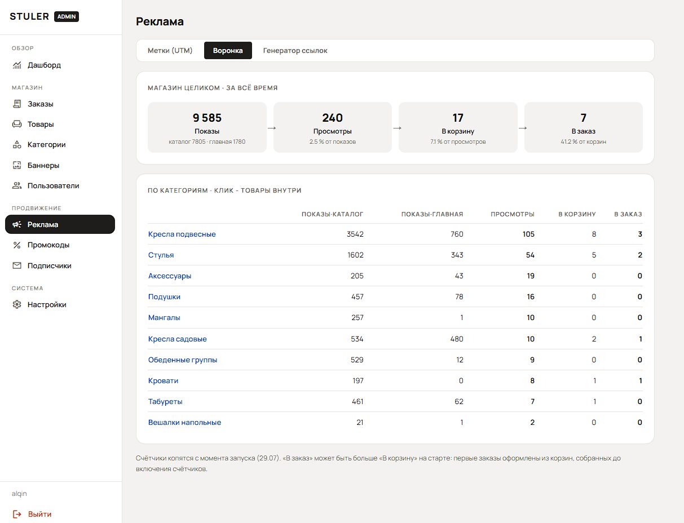Screen dimensions: 684x523
Task: Go to Реклама in the sidebar menu
Action: (60, 224)
